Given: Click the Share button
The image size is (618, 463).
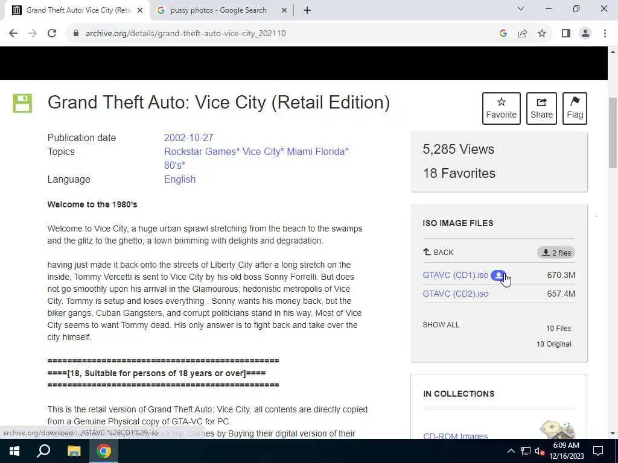Looking at the screenshot, I should [541, 109].
